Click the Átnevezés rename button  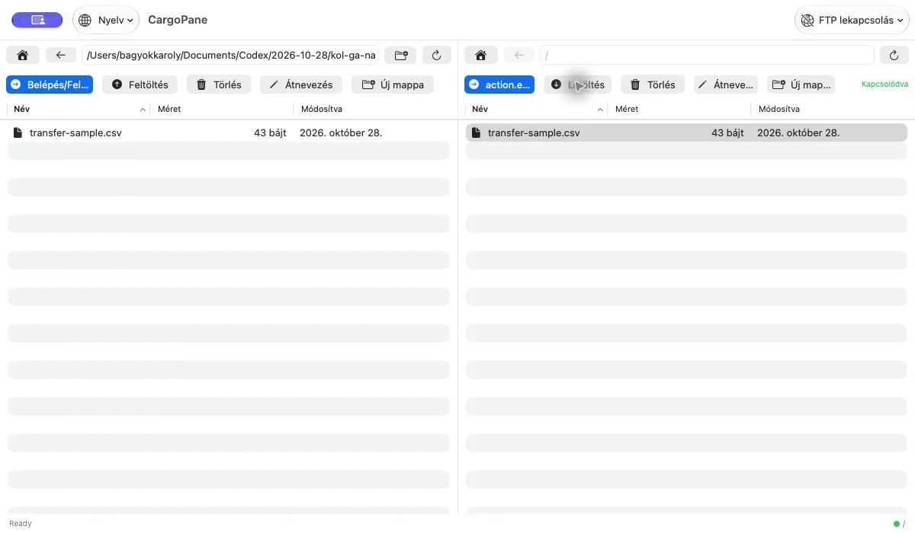[x=301, y=85]
